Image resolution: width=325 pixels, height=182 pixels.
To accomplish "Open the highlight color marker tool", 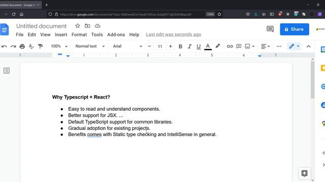I will (218, 46).
